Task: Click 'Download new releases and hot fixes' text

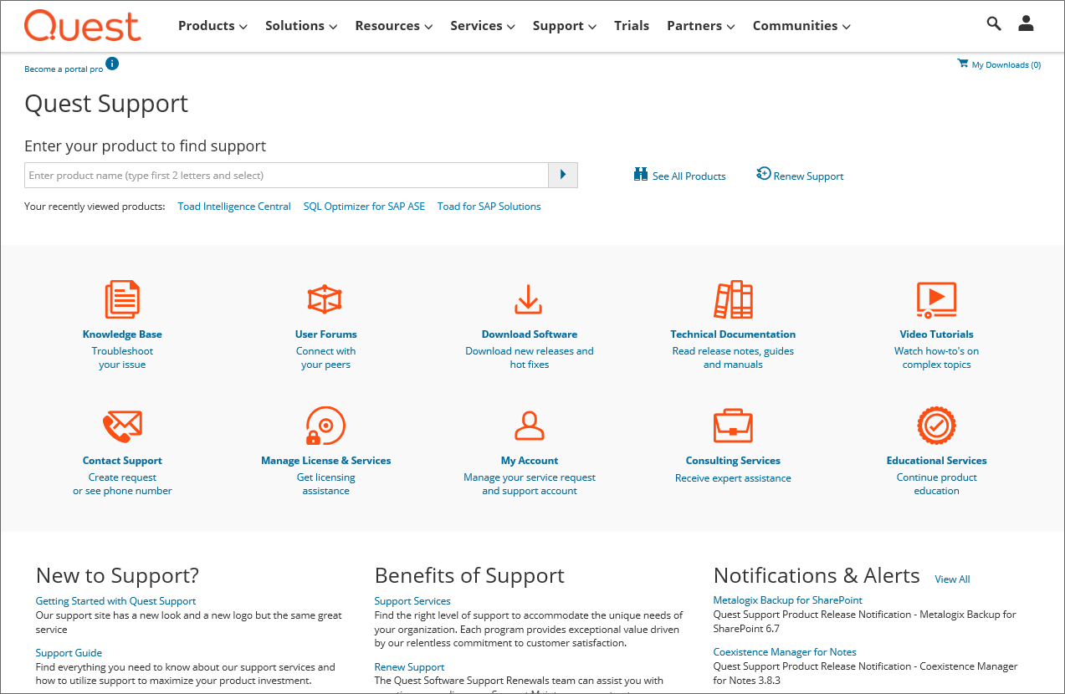Action: pos(530,358)
